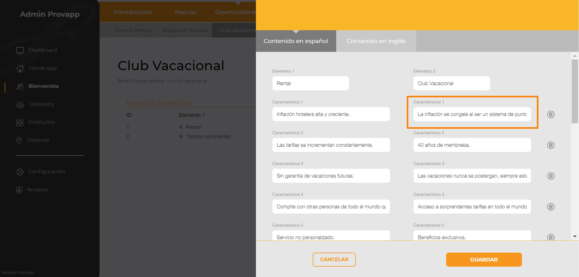Edit field 'Las vacaciones nunca se postergan'
Screen dimensions: 579x277
(x=472, y=176)
